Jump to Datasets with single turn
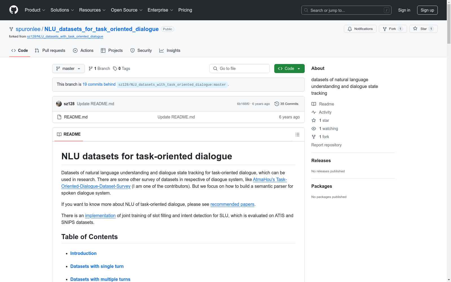 [x=97, y=266]
